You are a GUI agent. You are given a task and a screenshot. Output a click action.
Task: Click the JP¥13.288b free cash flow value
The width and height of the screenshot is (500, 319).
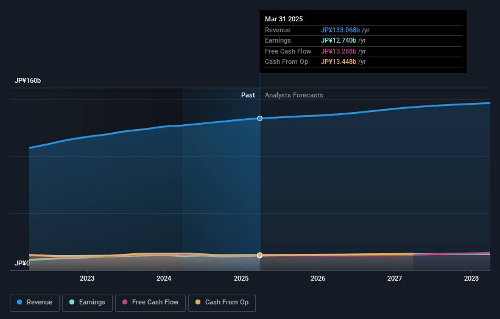click(x=339, y=51)
